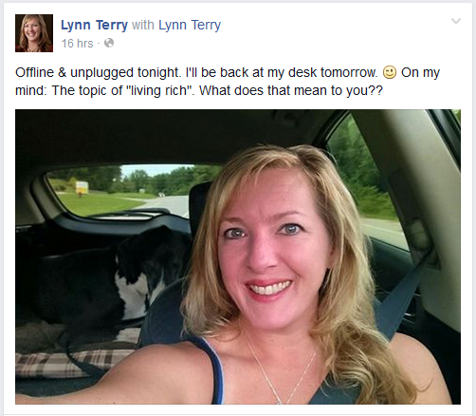Open the post options chevron menu
476x416 pixels.
(x=456, y=21)
